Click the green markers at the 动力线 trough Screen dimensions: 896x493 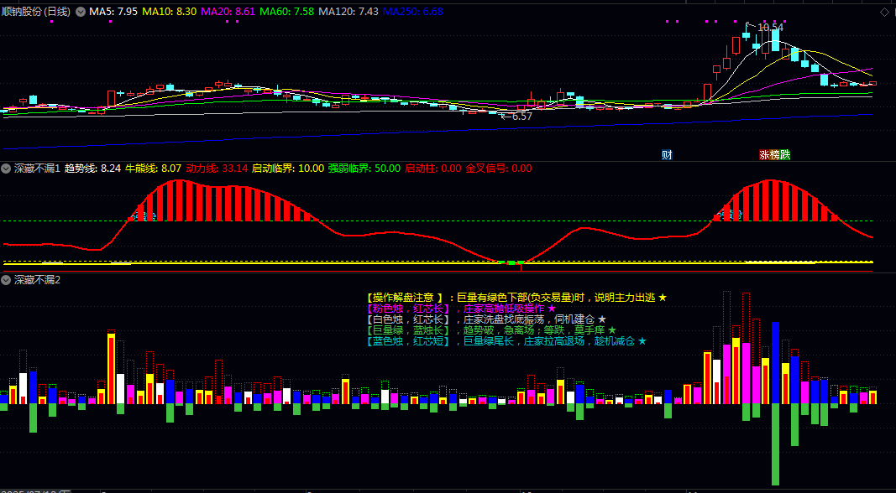[x=511, y=262]
